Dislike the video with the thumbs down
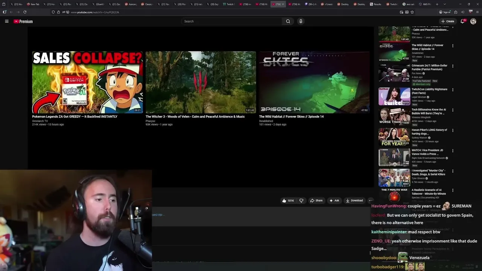This screenshot has width=482, height=271. [x=301, y=201]
